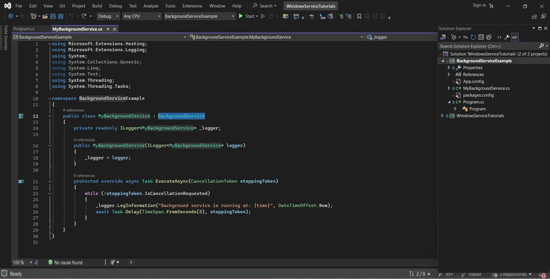The image size is (550, 279).
Task: Click the Undo arrow icon
Action: pyautogui.click(x=70, y=16)
